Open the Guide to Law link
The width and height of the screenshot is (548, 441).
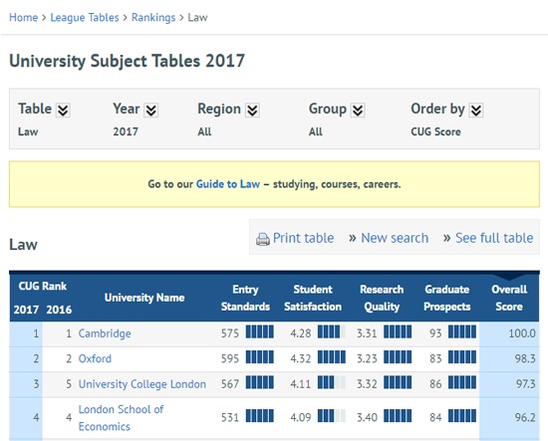point(228,184)
